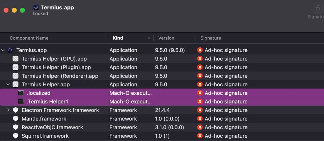Sort by the Kind column header

tap(118, 38)
